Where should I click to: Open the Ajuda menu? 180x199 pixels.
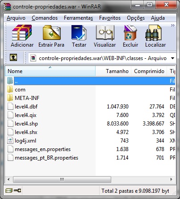(158, 18)
